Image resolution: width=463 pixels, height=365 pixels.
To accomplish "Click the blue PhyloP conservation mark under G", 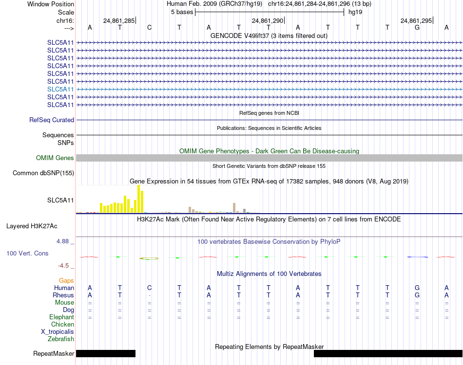I will click(417, 257).
